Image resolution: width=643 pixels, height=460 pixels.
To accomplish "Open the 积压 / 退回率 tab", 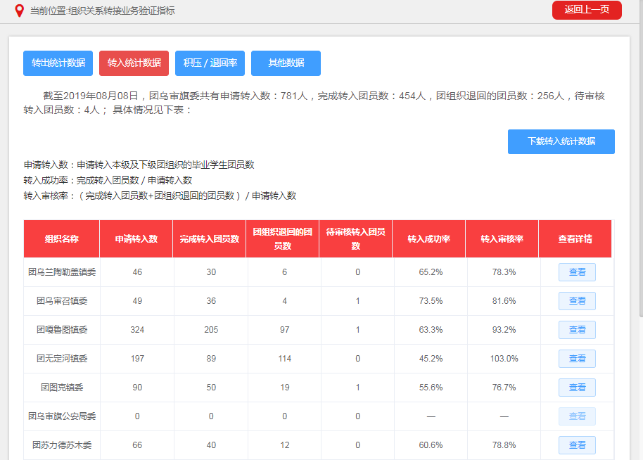I will (210, 63).
